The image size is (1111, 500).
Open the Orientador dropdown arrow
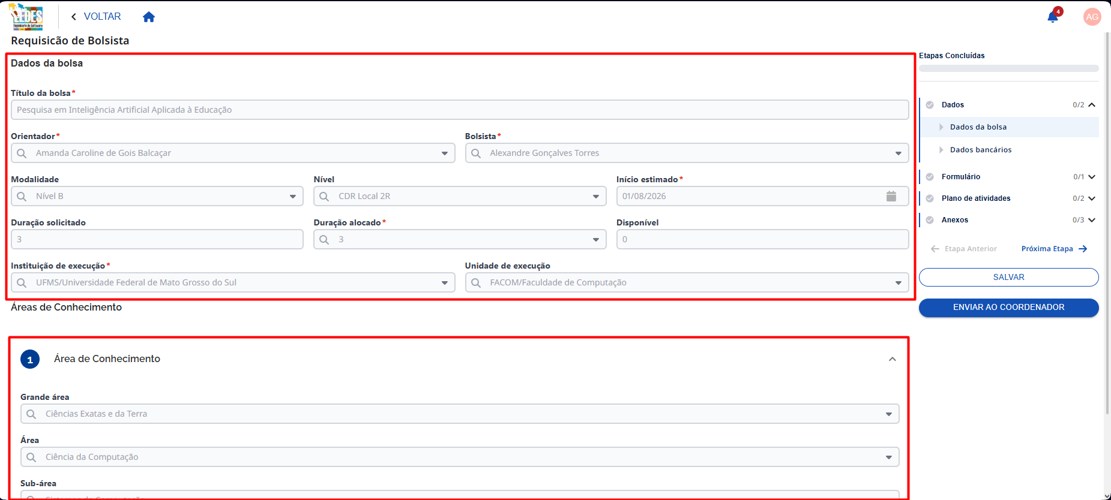[445, 153]
